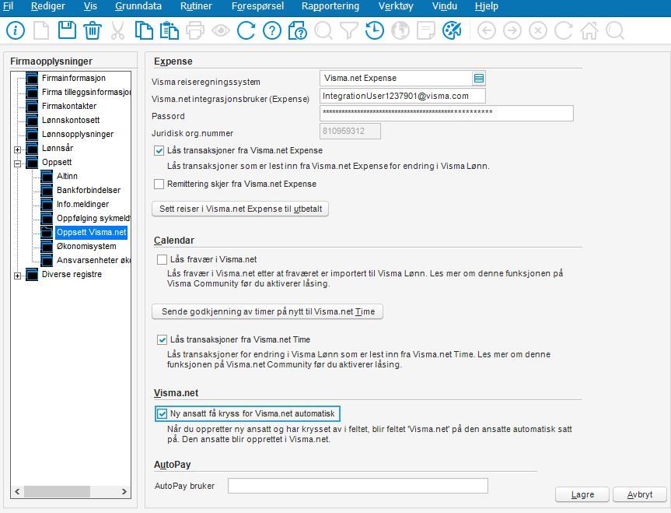Uncheck Lås transaksjoner fra Visma.net Expense
This screenshot has height=513, width=671.
click(159, 150)
